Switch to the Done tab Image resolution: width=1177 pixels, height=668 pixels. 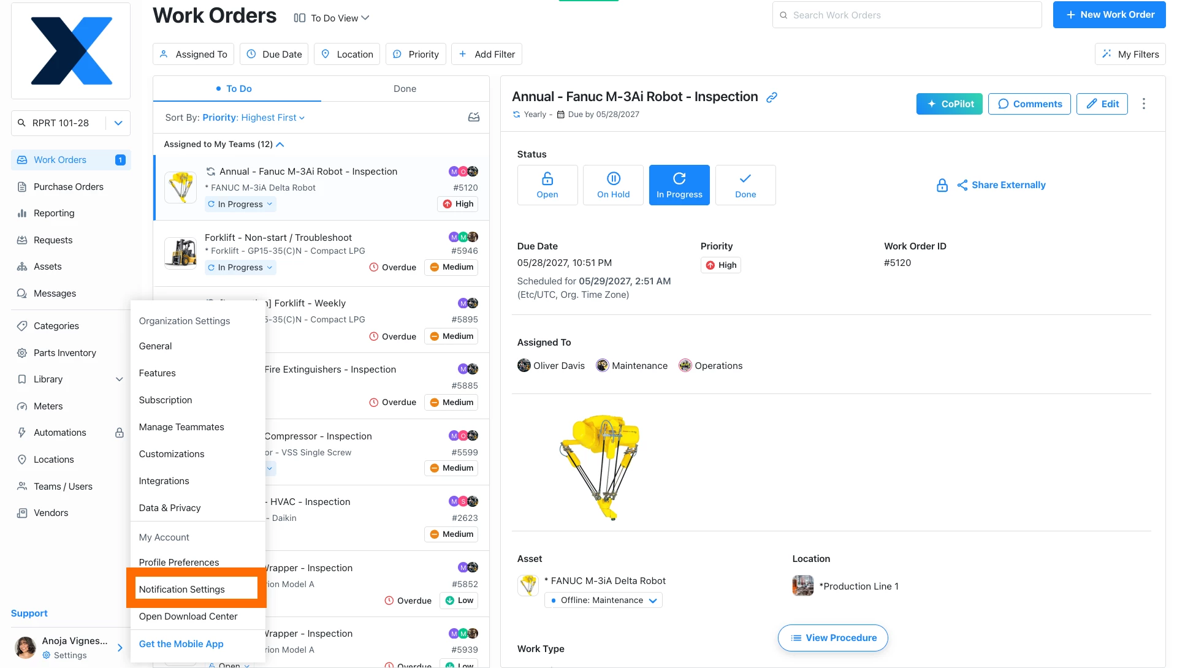pos(405,89)
